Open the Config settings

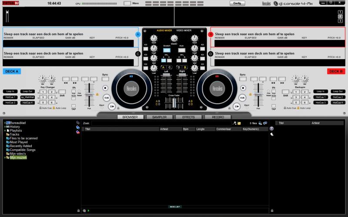pyautogui.click(x=237, y=3)
